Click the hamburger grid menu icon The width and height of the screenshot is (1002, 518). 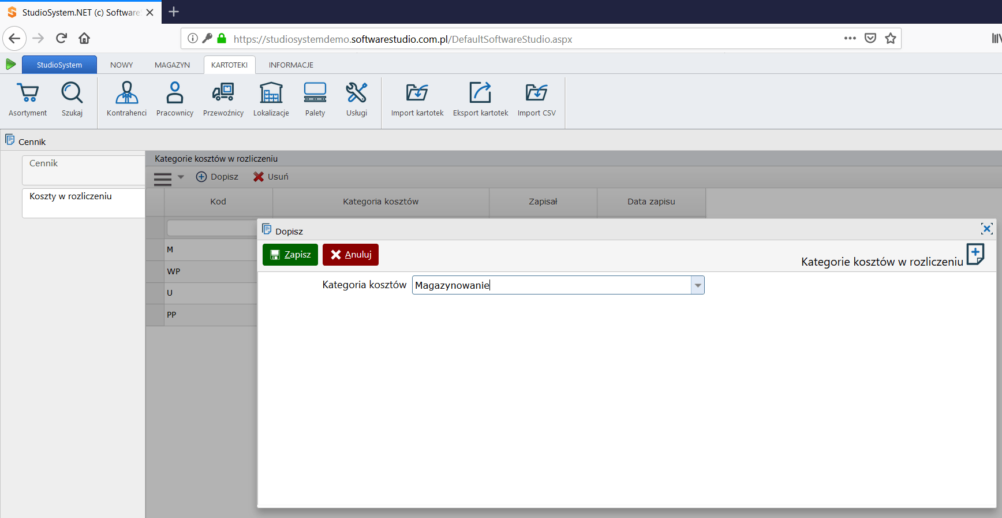click(163, 179)
